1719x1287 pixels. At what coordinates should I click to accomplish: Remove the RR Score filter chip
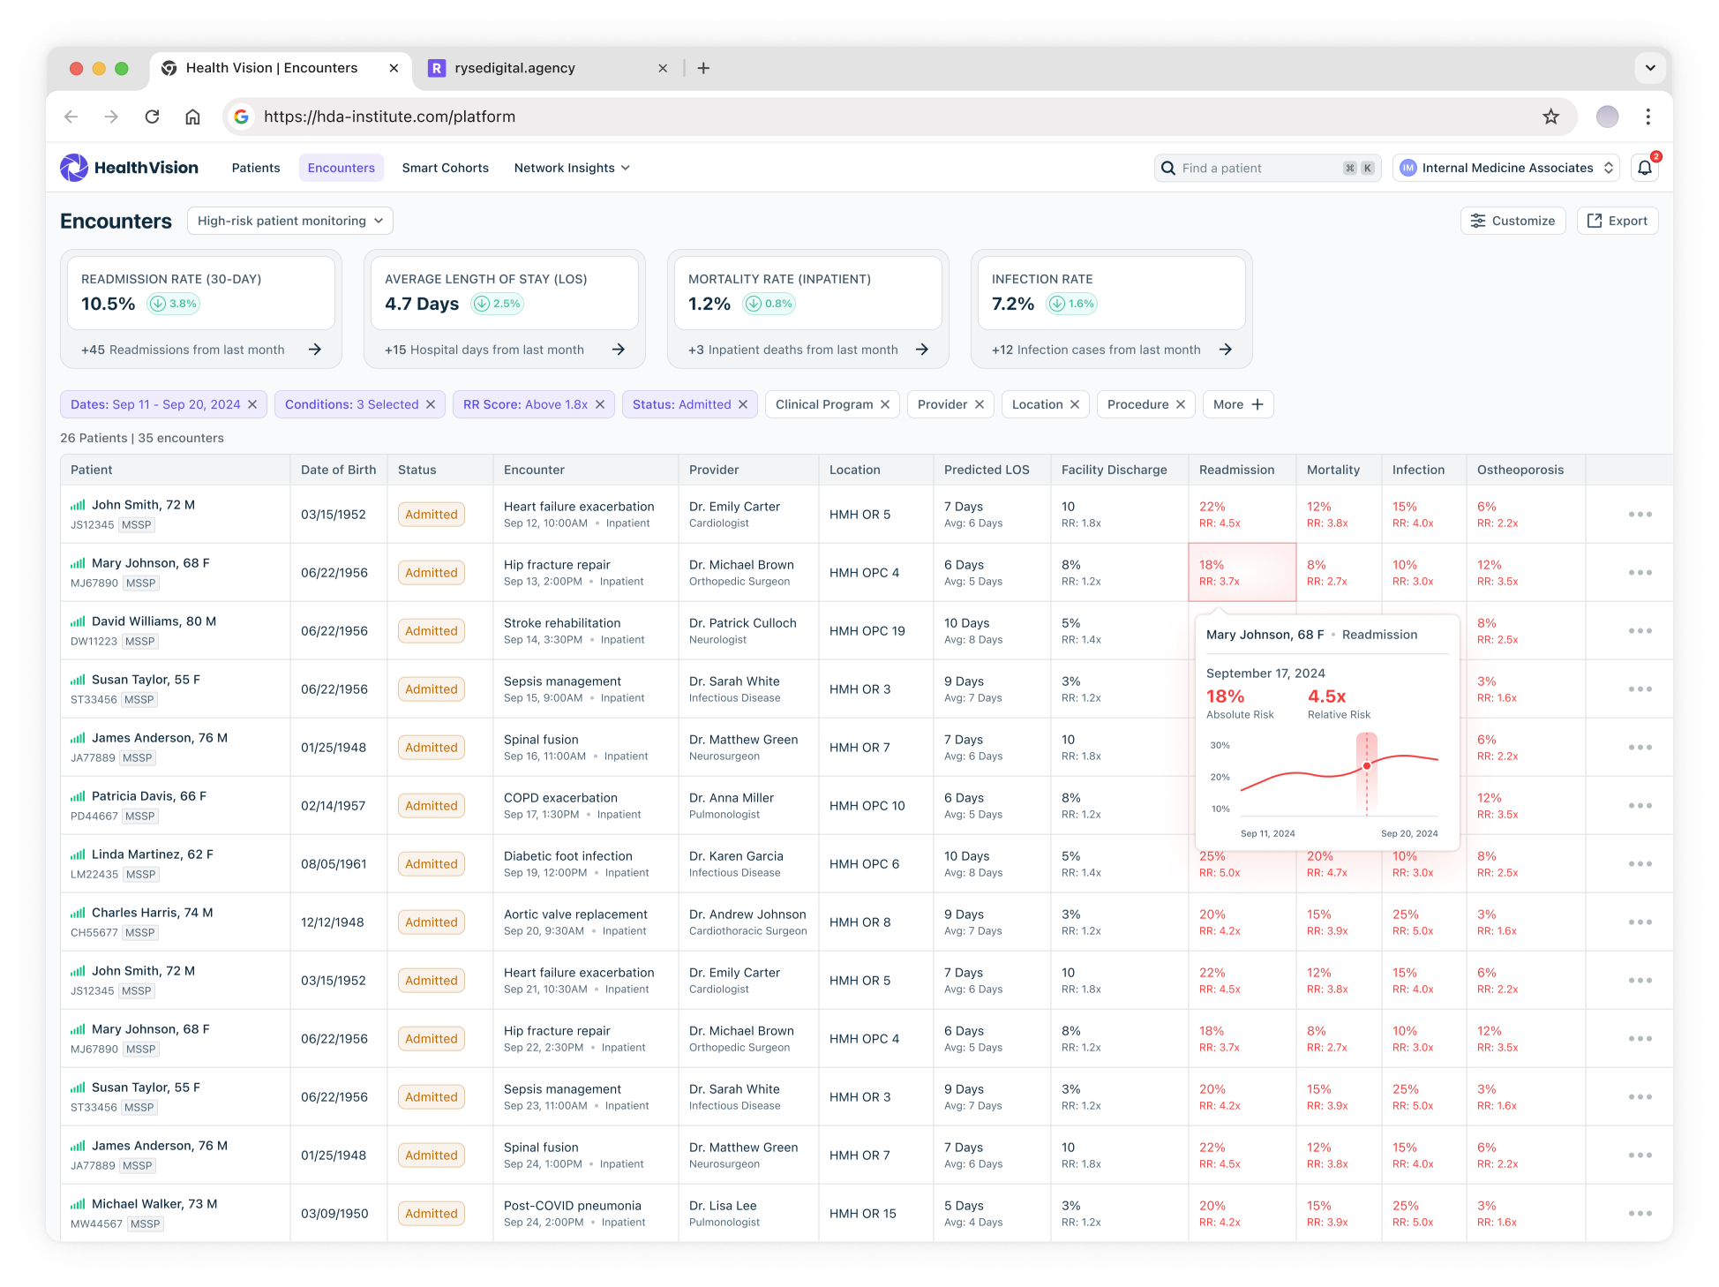600,404
